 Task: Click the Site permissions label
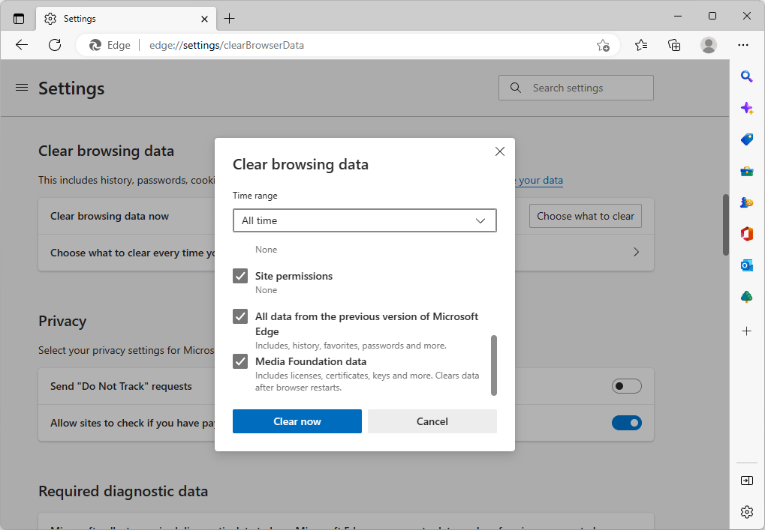coord(294,276)
